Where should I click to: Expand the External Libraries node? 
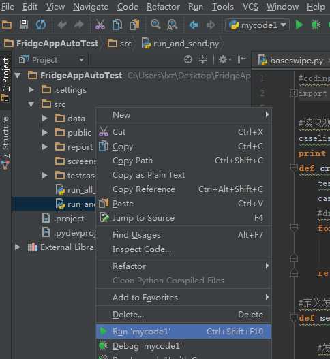coord(18,247)
